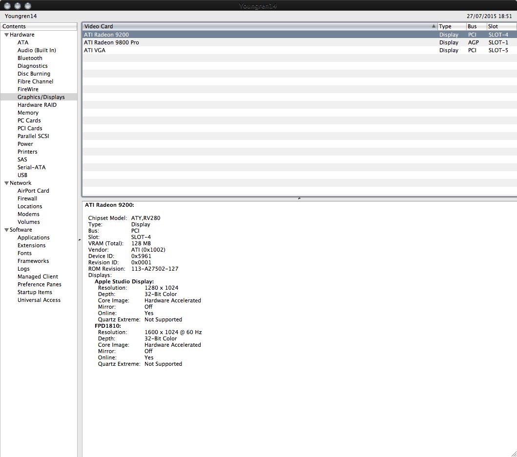
Task: Show Memory information
Action: tap(28, 113)
